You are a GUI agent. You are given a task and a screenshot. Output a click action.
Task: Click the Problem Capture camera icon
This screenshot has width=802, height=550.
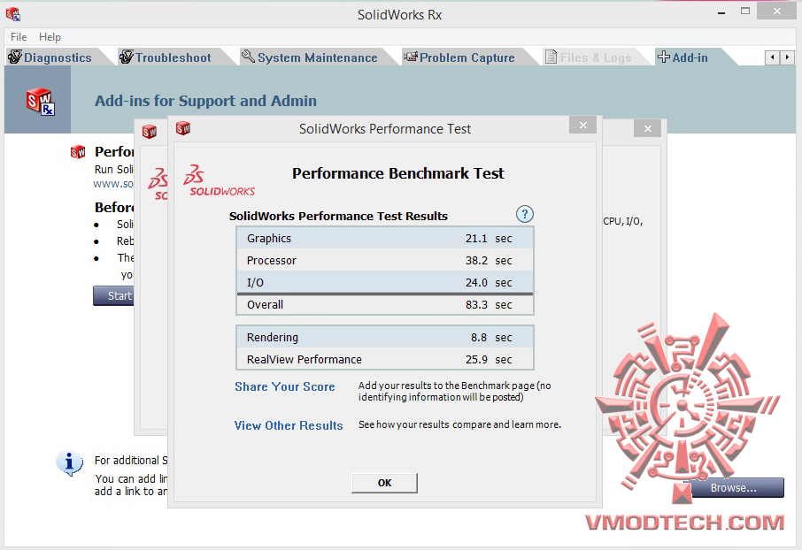pos(411,57)
